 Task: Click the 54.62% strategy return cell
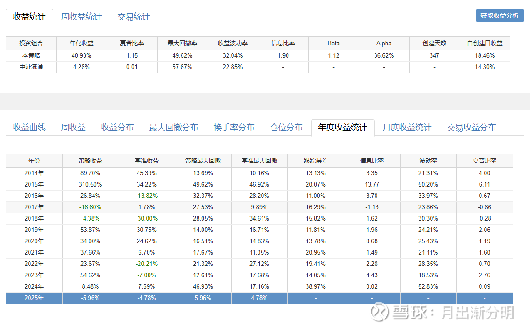pyautogui.click(x=90, y=275)
